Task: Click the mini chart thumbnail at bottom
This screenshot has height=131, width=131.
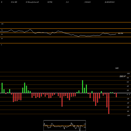Action: pyautogui.click(x=65, y=125)
